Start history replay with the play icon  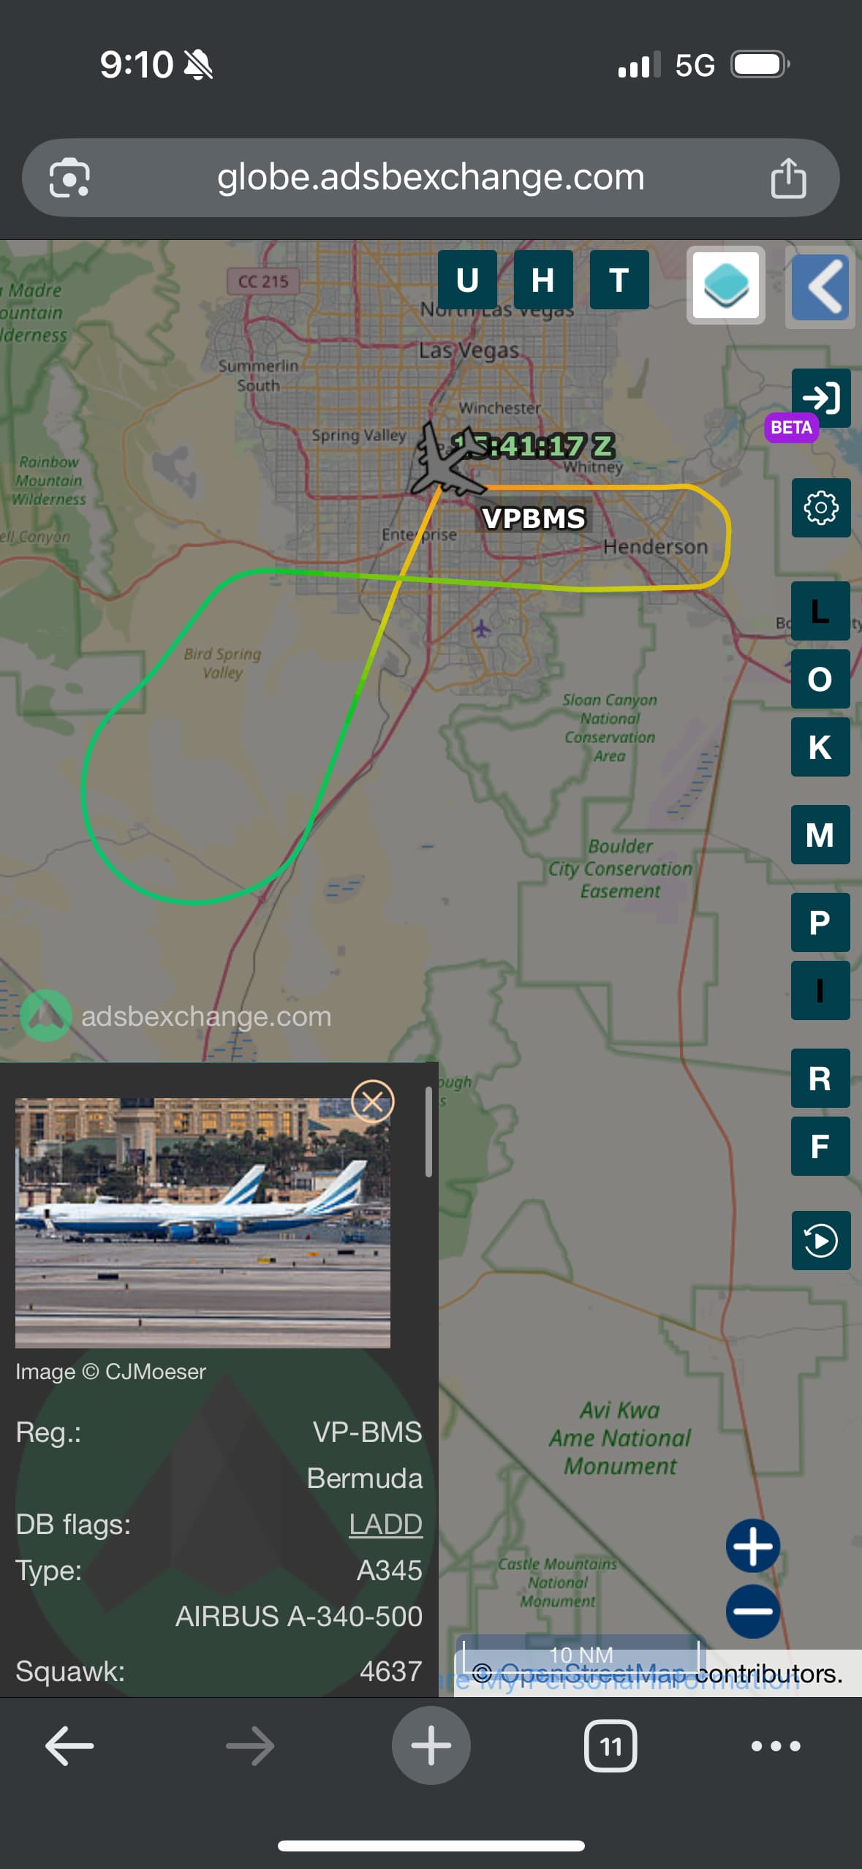point(820,1240)
